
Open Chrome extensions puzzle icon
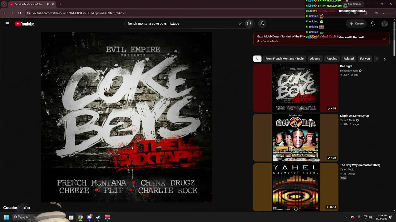[x=365, y=13]
